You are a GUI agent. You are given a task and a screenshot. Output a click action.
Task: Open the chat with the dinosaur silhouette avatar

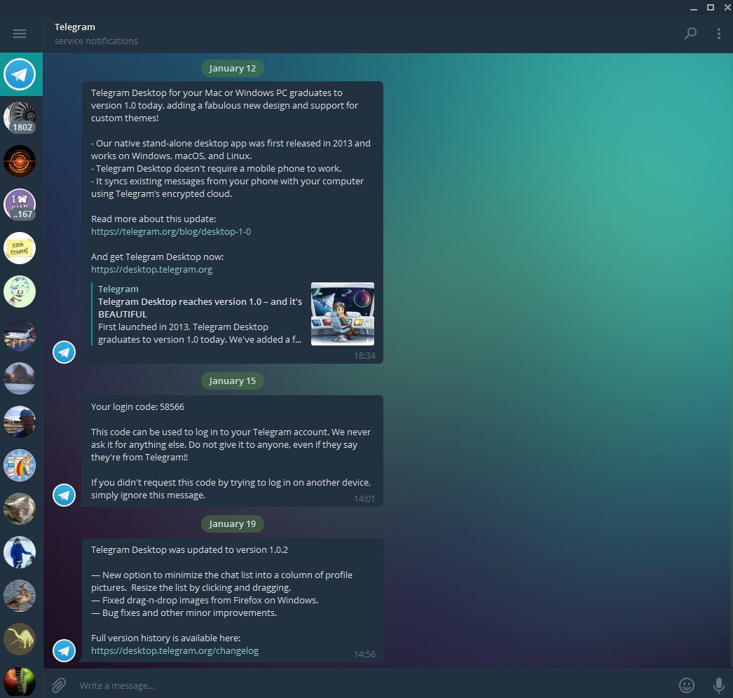(x=20, y=640)
